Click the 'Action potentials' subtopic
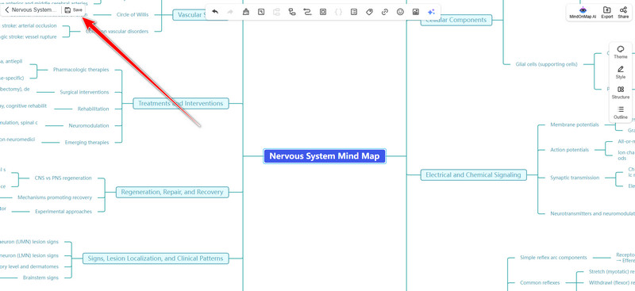 (x=569, y=150)
